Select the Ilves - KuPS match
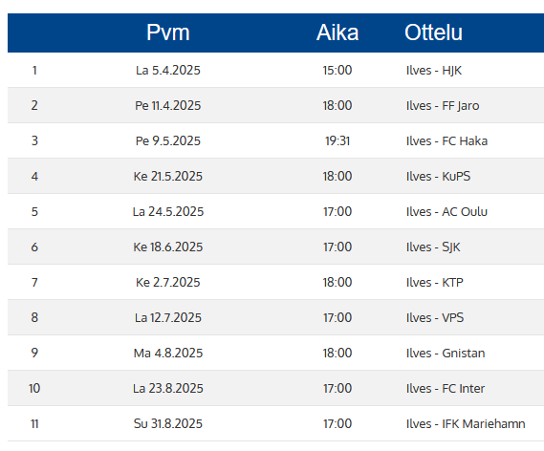Screen dimensions: 544x451 [438, 177]
